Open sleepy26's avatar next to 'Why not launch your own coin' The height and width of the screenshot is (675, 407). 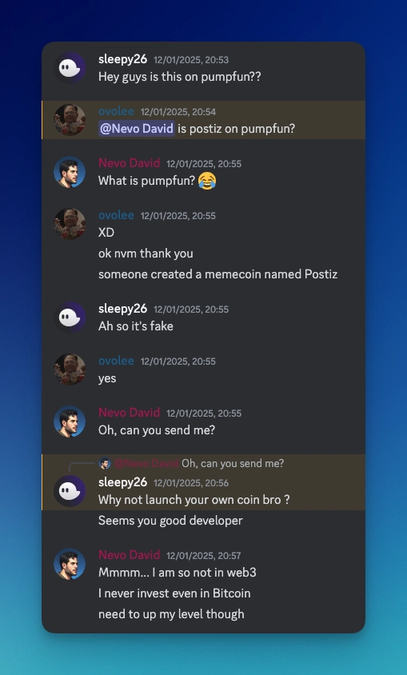70,491
